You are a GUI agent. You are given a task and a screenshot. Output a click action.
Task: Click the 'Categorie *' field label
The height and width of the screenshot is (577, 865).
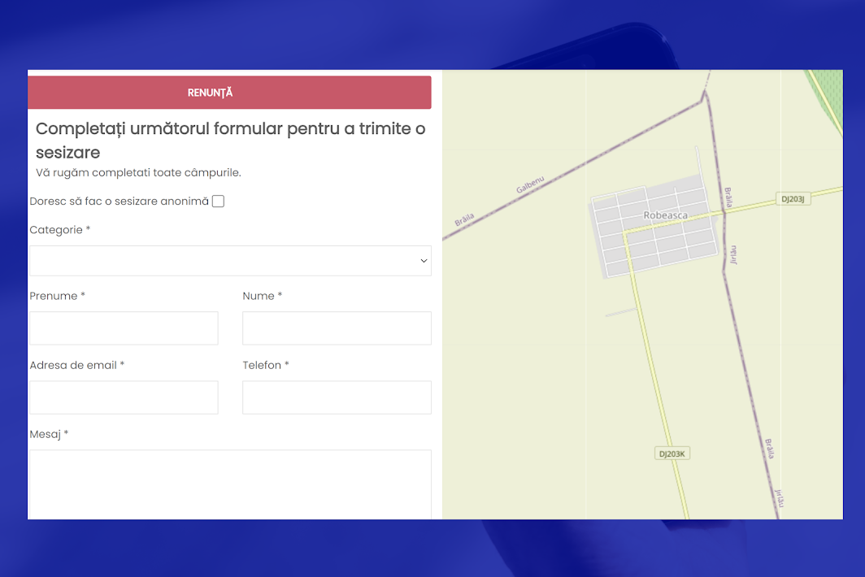pyautogui.click(x=59, y=230)
